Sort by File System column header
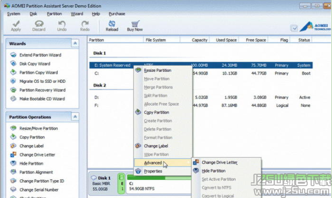332x198 pixels. [162, 40]
